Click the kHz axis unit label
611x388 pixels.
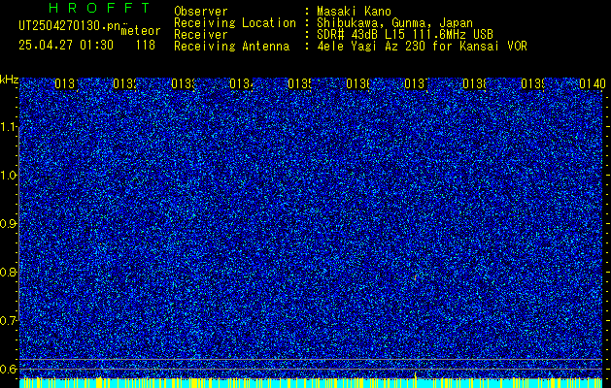(10, 81)
